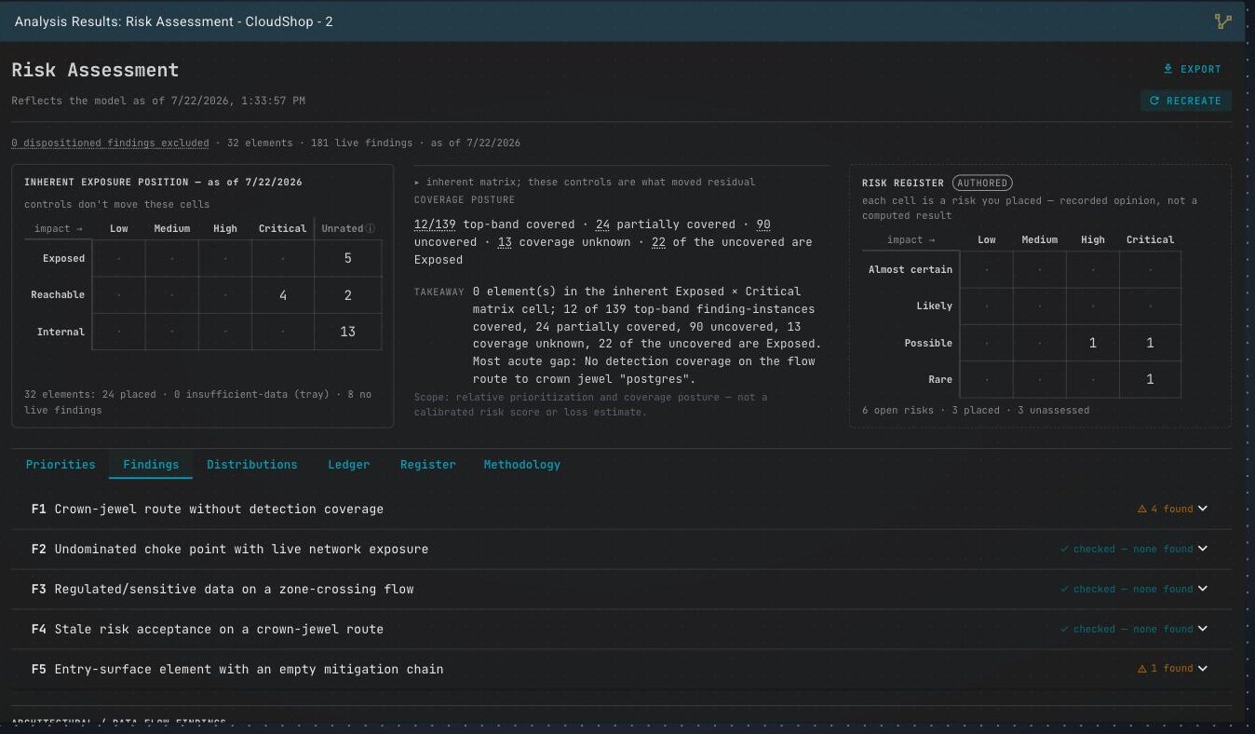Click the underlined 13 coverage unknown value
This screenshot has height=734, width=1255.
coord(505,242)
